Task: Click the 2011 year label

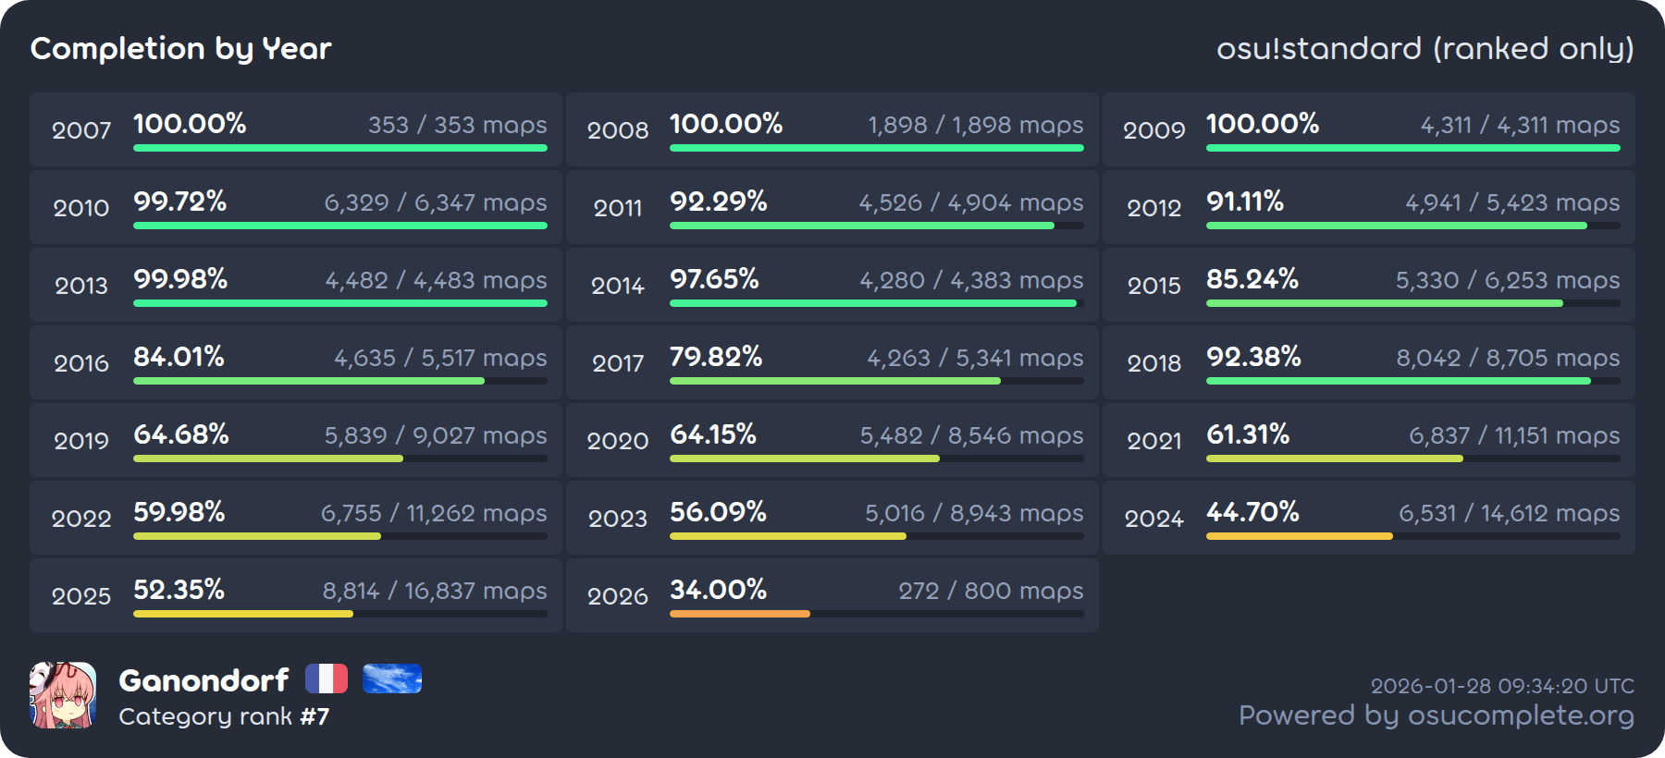Action: click(618, 208)
